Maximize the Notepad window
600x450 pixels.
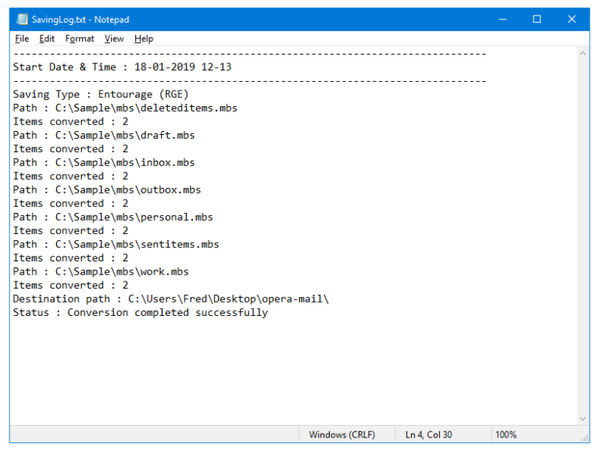[x=537, y=19]
